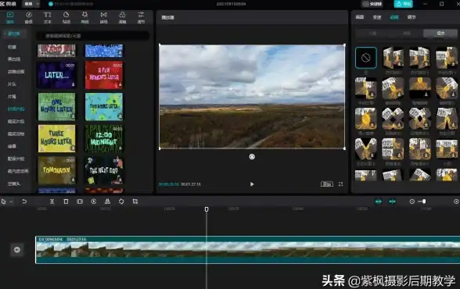Click the rotate handle below the preview frame

252,157
